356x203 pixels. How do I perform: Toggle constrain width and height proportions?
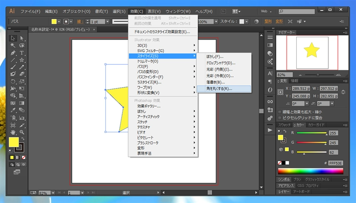click(x=343, y=92)
